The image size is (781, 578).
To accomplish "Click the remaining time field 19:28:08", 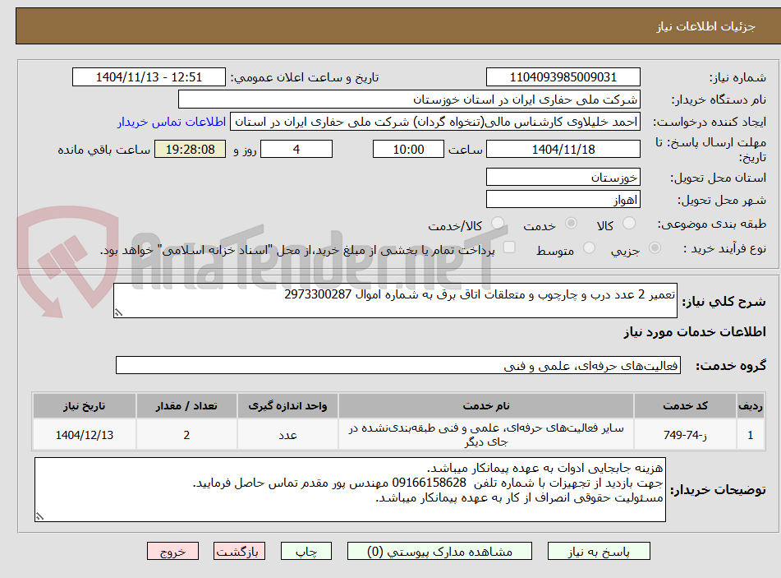I will 190,149.
